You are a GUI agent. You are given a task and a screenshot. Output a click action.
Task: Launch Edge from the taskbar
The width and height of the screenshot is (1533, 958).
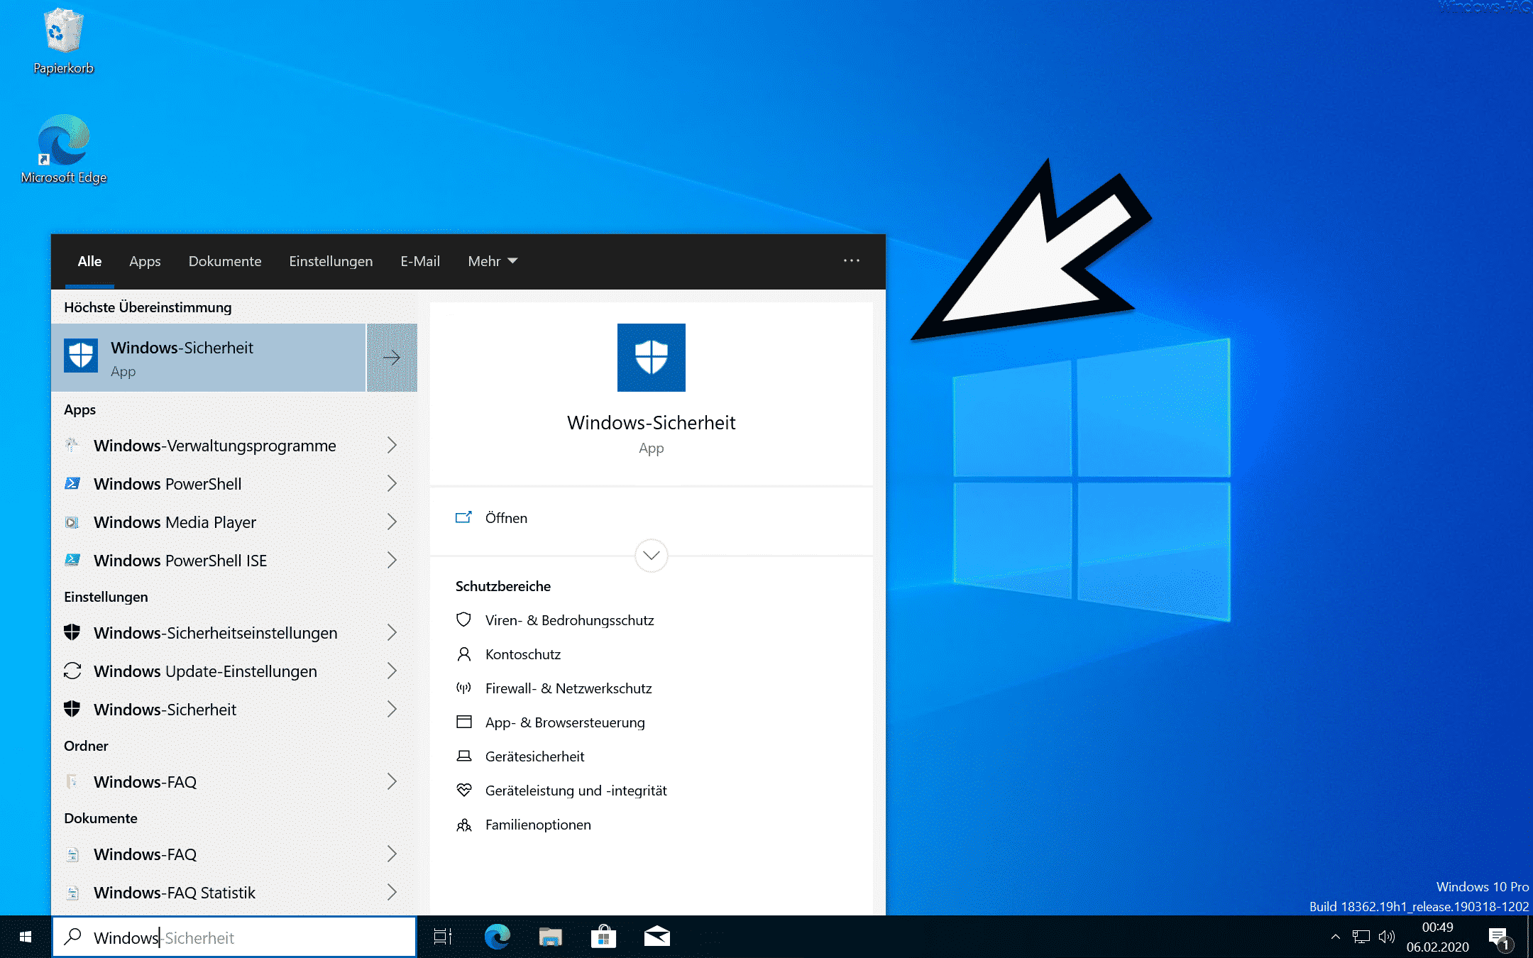point(497,937)
